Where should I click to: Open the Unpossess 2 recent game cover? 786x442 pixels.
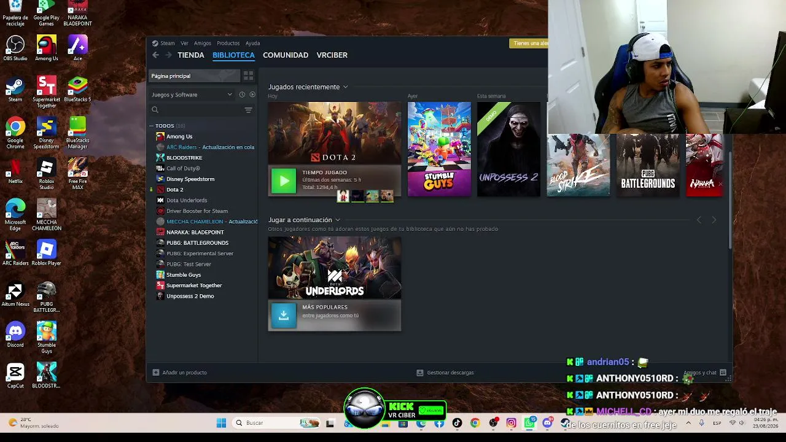(x=508, y=149)
